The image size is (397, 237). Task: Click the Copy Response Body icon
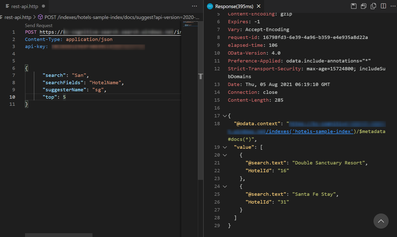pyautogui.click(x=373, y=6)
